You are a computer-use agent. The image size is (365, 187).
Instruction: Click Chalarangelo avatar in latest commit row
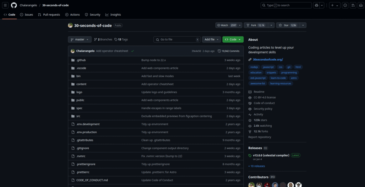(73, 51)
